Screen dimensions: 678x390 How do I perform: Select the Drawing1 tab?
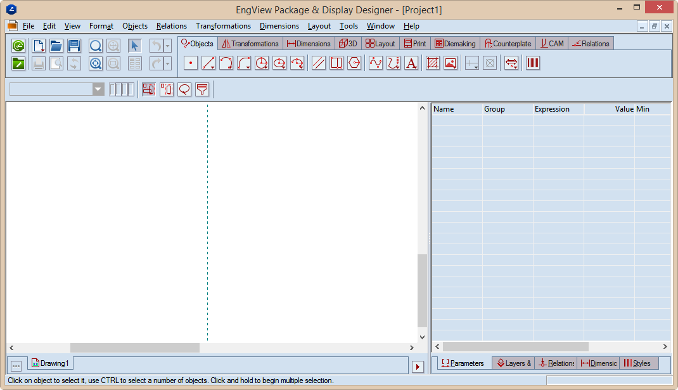click(50, 363)
